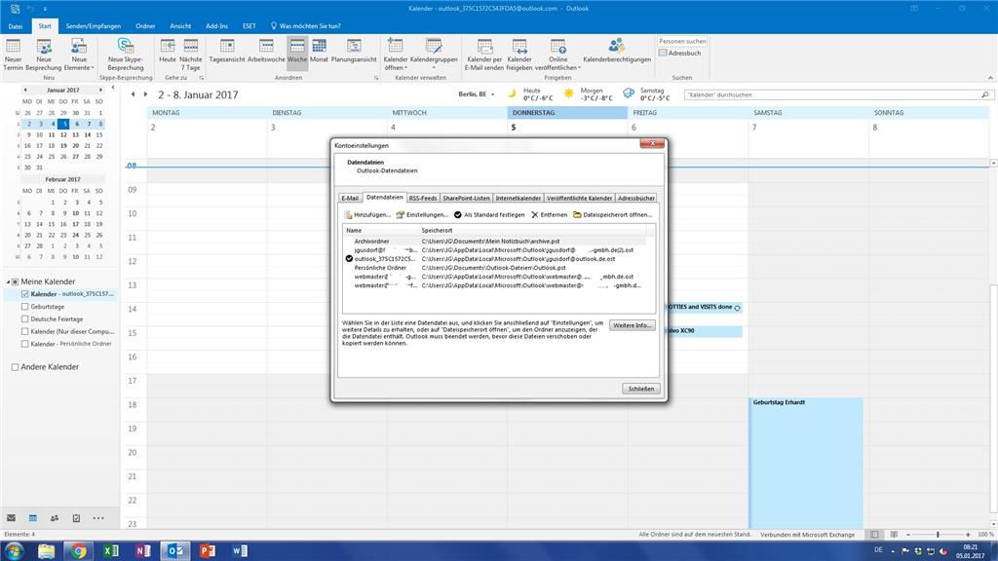Select the Persönliche Ordner data file row
998x561 pixels.
point(494,268)
